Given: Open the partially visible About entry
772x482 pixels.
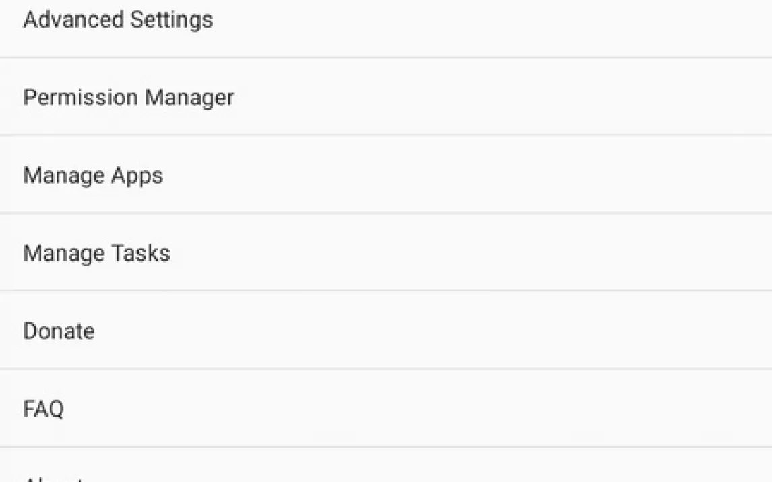Looking at the screenshot, I should click(x=54, y=477).
